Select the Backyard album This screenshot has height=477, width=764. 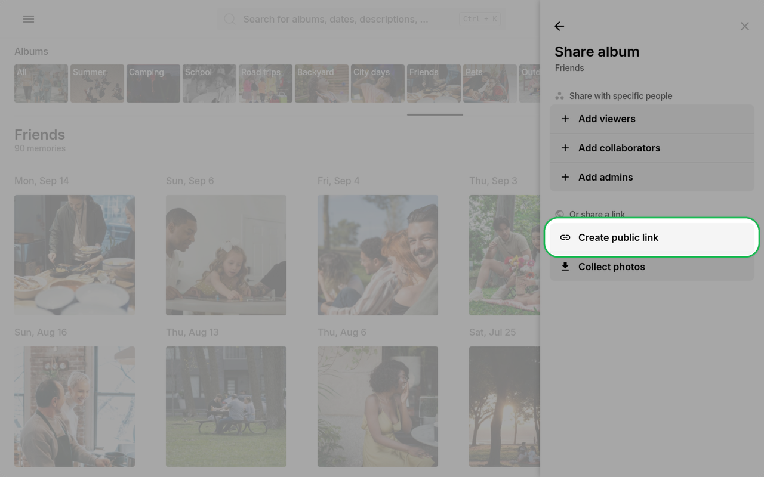point(322,83)
